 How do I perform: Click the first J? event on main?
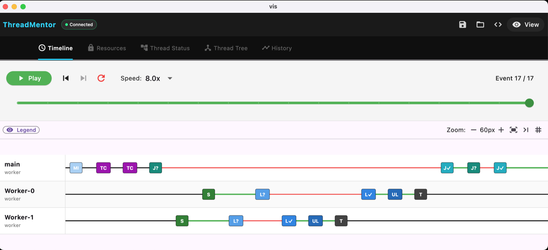(x=155, y=168)
